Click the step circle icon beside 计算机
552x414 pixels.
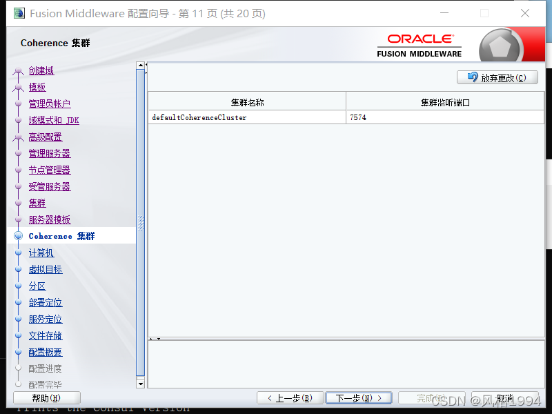19,253
